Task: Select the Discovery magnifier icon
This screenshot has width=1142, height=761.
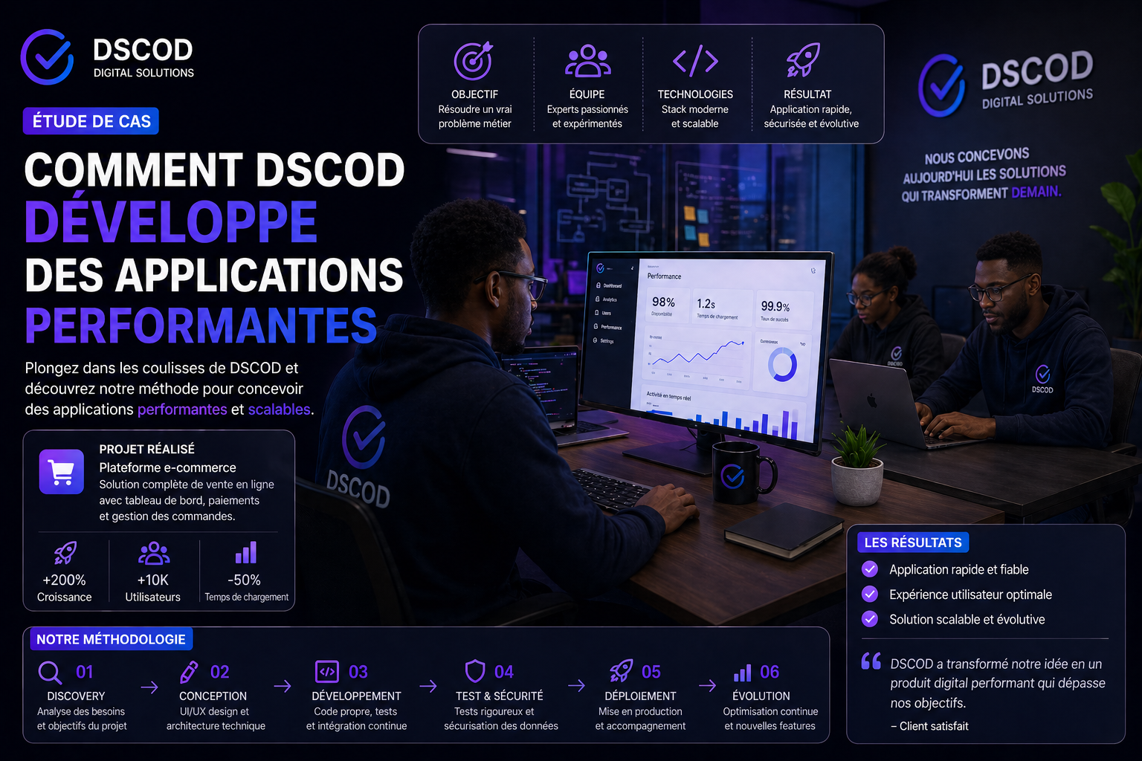Action: pyautogui.click(x=50, y=672)
